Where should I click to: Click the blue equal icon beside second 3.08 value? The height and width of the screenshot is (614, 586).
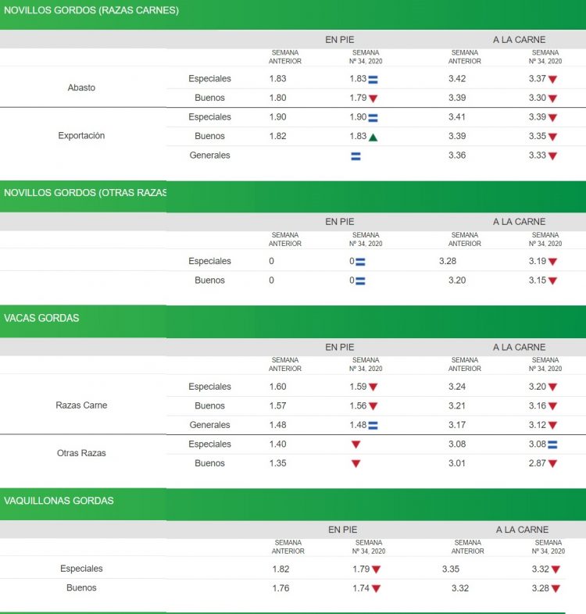(552, 444)
